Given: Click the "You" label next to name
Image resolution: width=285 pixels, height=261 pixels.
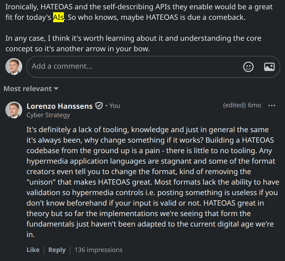Looking at the screenshot, I should click(x=115, y=106).
